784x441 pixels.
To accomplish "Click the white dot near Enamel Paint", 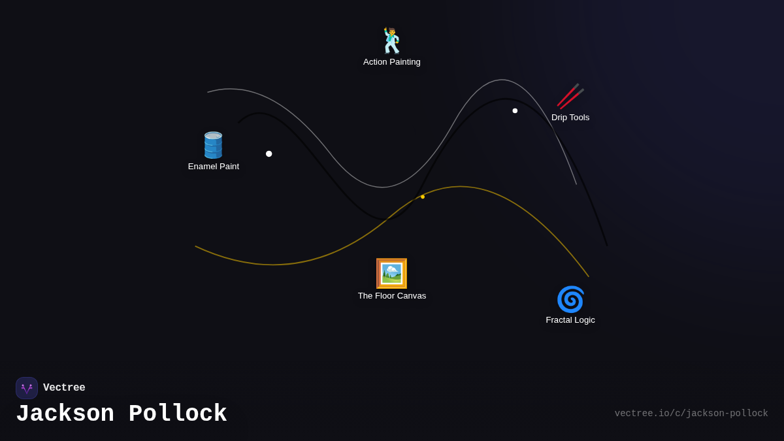I will click(x=269, y=154).
